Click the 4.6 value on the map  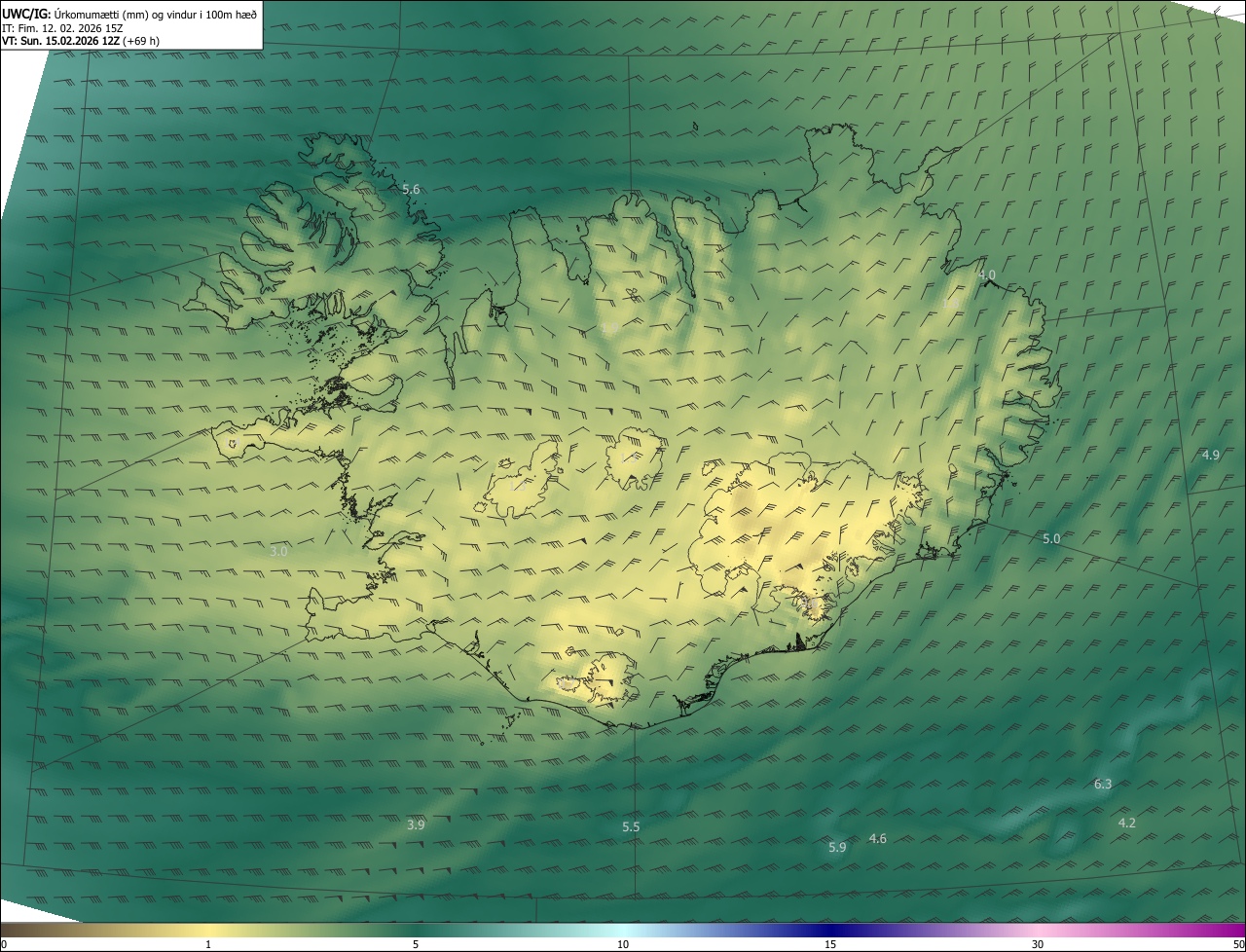pos(877,838)
